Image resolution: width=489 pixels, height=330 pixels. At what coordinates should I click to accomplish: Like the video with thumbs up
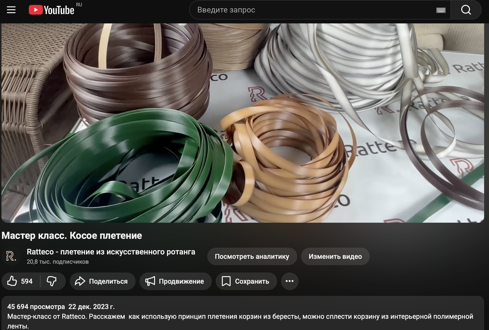pyautogui.click(x=20, y=281)
